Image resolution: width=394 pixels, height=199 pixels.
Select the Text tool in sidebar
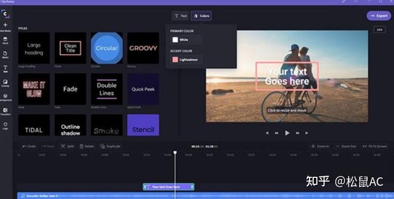coord(5,69)
